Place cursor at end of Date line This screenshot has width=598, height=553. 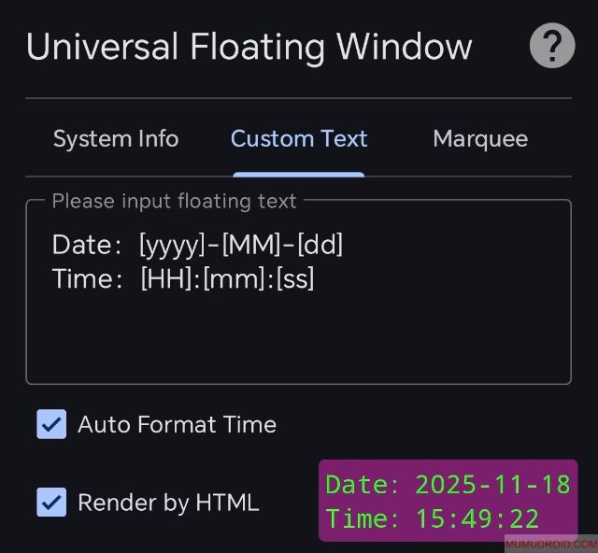345,246
